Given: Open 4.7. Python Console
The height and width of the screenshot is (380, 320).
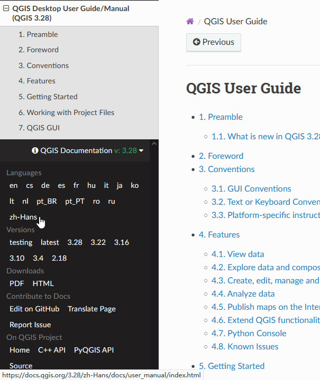Looking at the screenshot, I should coord(249,334).
